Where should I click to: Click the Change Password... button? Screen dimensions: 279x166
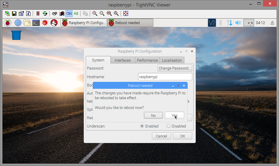[x=175, y=68]
